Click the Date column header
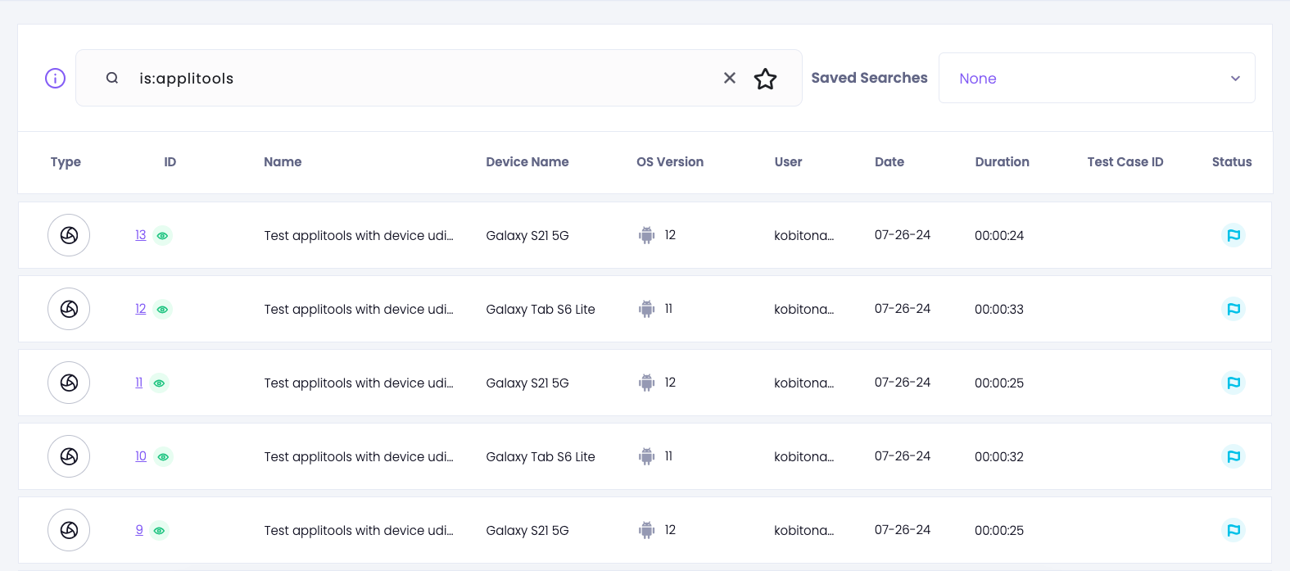1290x571 pixels. 889,162
